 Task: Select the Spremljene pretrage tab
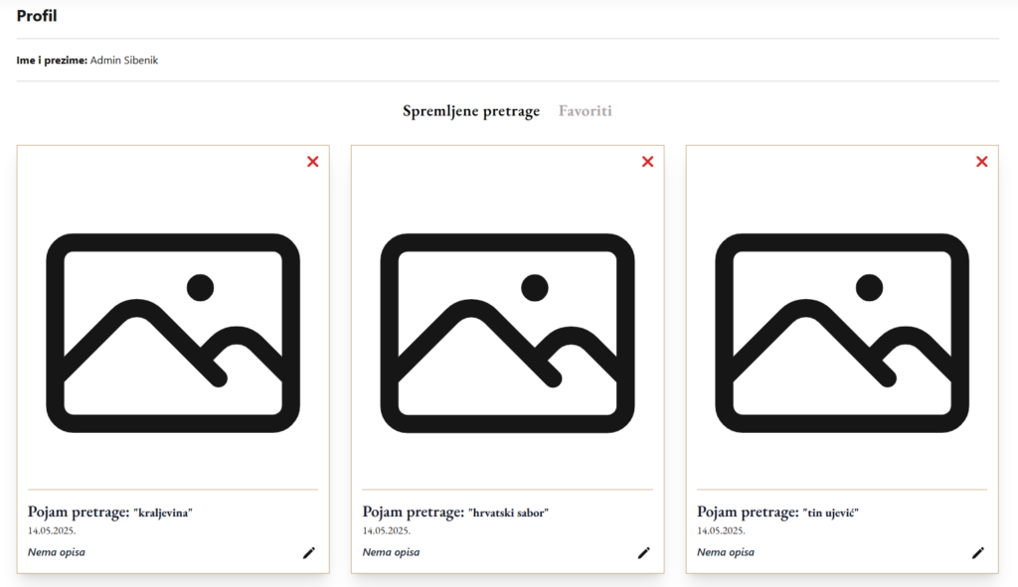[471, 111]
